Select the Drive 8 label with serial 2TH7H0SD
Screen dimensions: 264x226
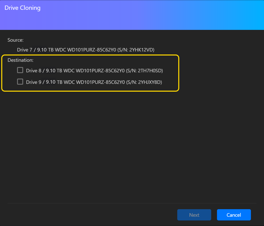pyautogui.click(x=95, y=71)
